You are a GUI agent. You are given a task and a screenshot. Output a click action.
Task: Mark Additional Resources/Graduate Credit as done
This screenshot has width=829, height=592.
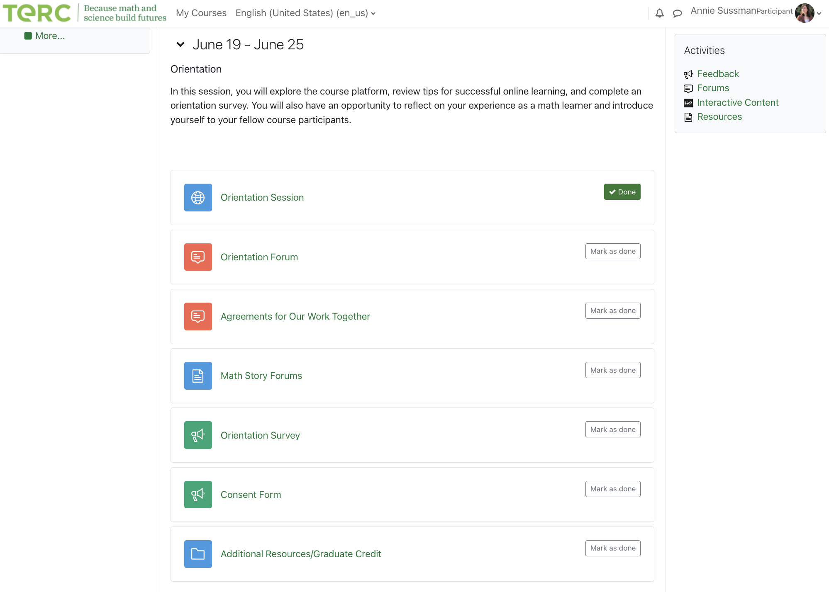613,548
